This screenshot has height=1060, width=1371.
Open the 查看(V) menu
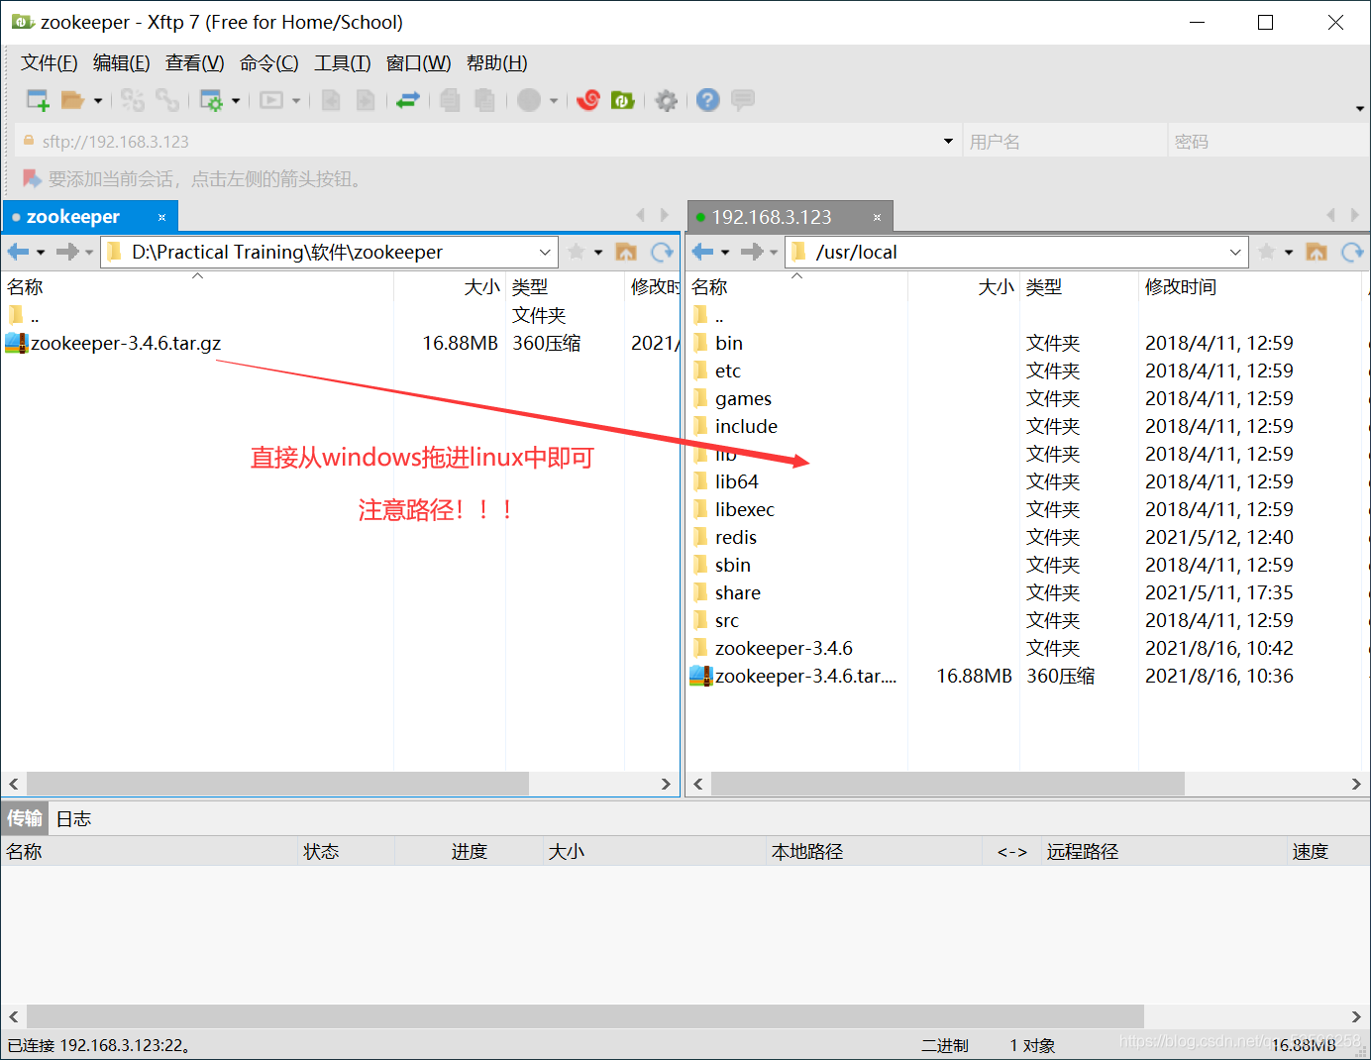tap(194, 63)
